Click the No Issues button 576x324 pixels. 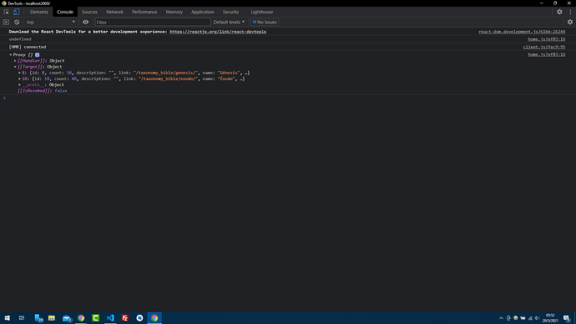click(x=265, y=22)
